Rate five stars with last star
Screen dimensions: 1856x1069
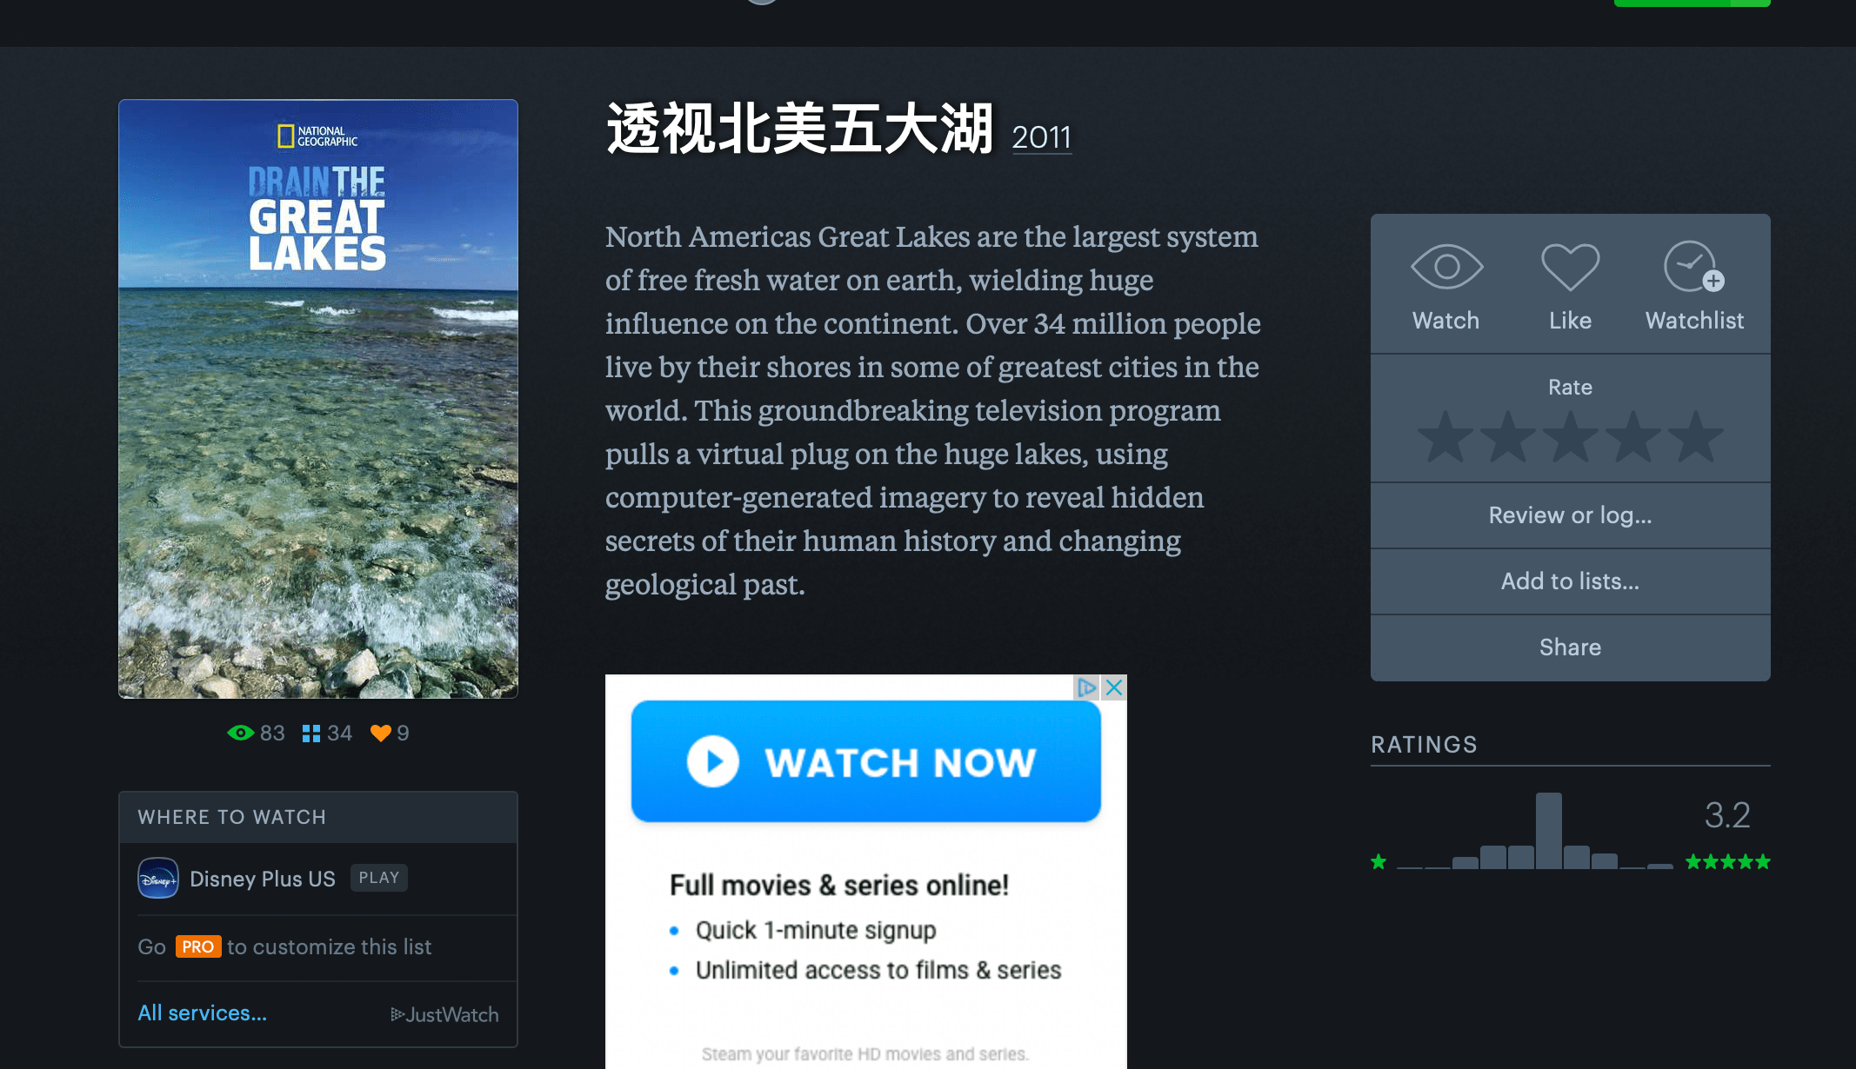[1696, 436]
